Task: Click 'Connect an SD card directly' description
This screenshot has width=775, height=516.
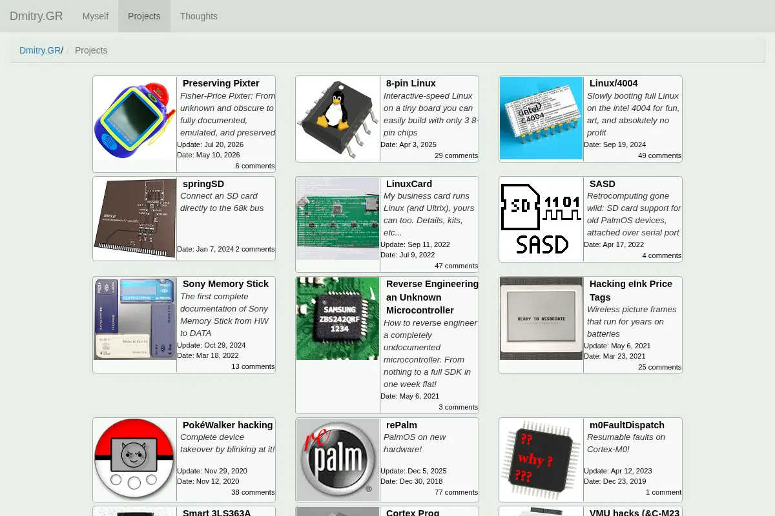Action: [x=222, y=202]
